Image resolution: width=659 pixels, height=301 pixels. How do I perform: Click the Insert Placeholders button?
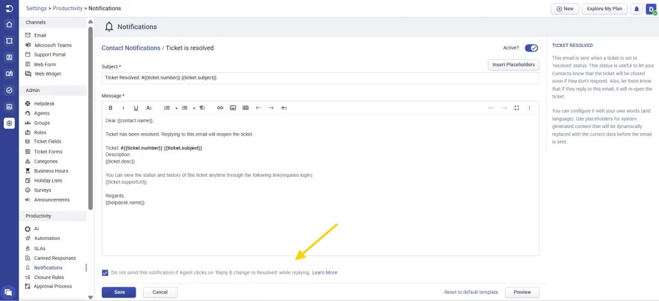513,65
